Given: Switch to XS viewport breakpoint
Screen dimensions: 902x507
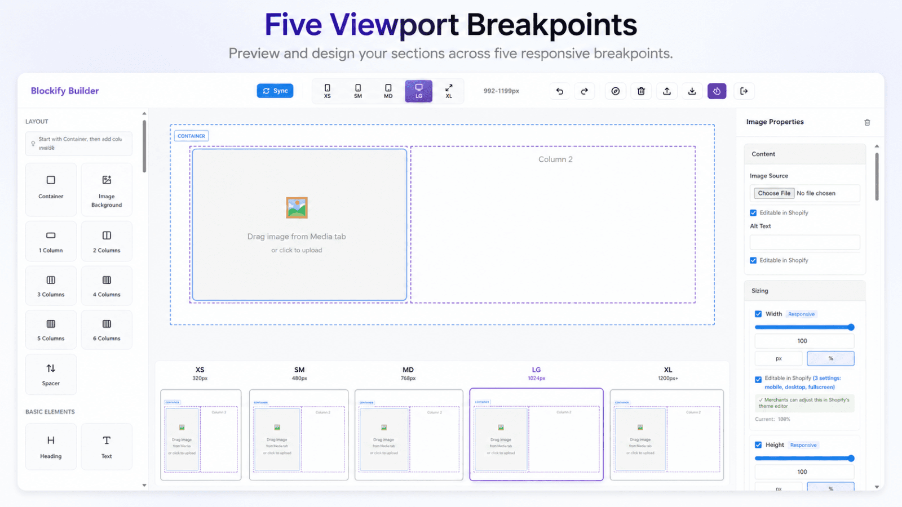Looking at the screenshot, I should point(328,91).
